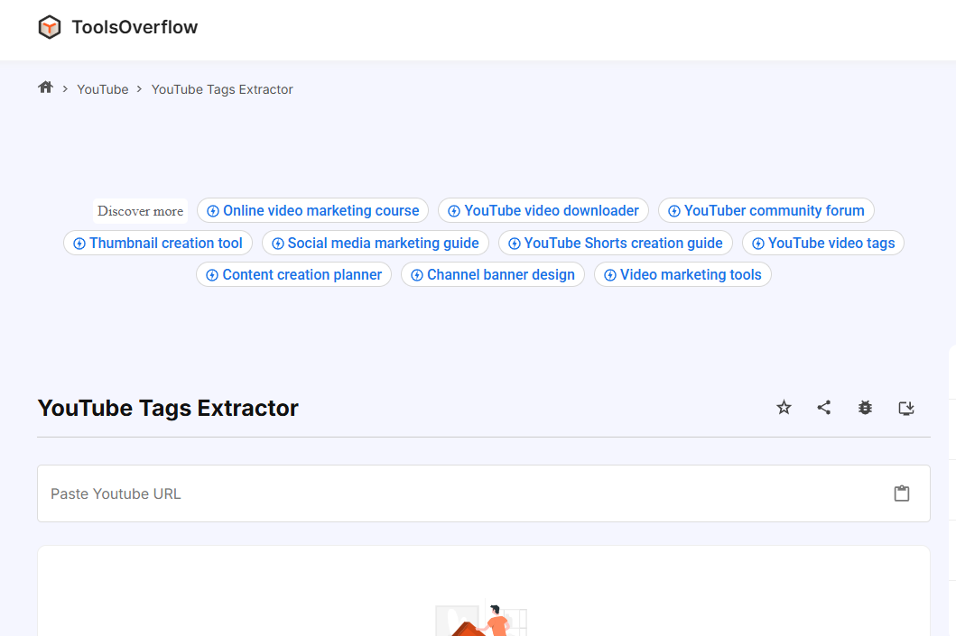Click the Online video marketing course chip
Screen dimensions: 956x636
(x=312, y=210)
